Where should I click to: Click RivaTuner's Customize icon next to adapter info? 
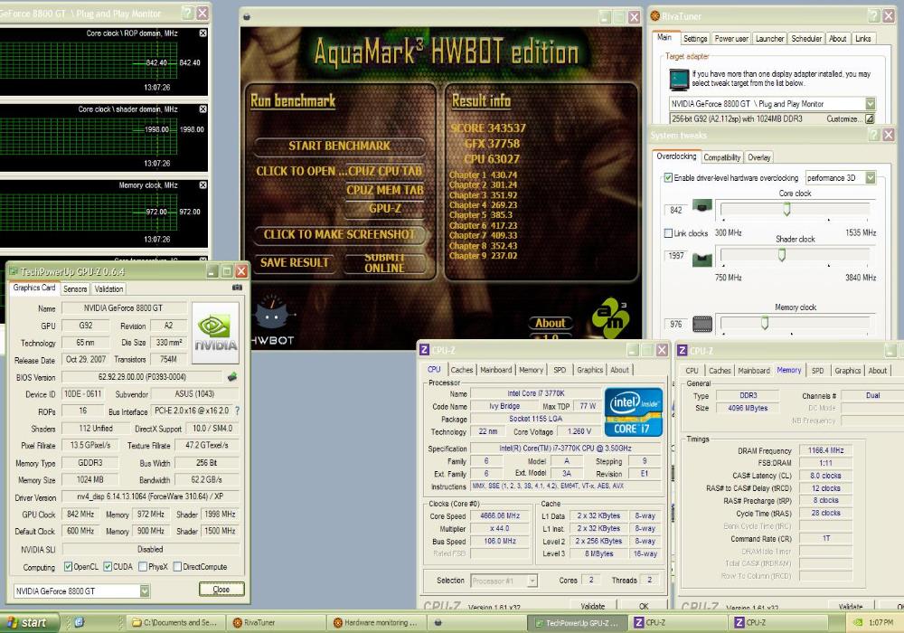(x=870, y=118)
